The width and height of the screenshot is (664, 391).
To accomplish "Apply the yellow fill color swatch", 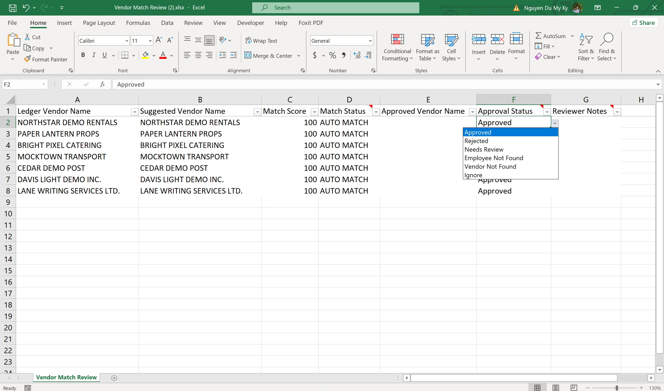I will point(145,55).
